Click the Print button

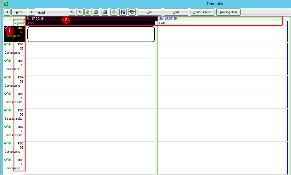click(176, 12)
